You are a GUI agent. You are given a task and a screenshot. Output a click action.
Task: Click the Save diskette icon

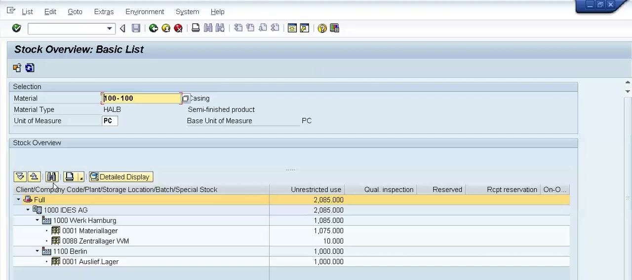pos(136,28)
